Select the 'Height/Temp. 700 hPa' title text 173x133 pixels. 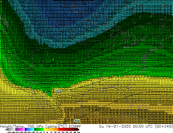click(22, 126)
